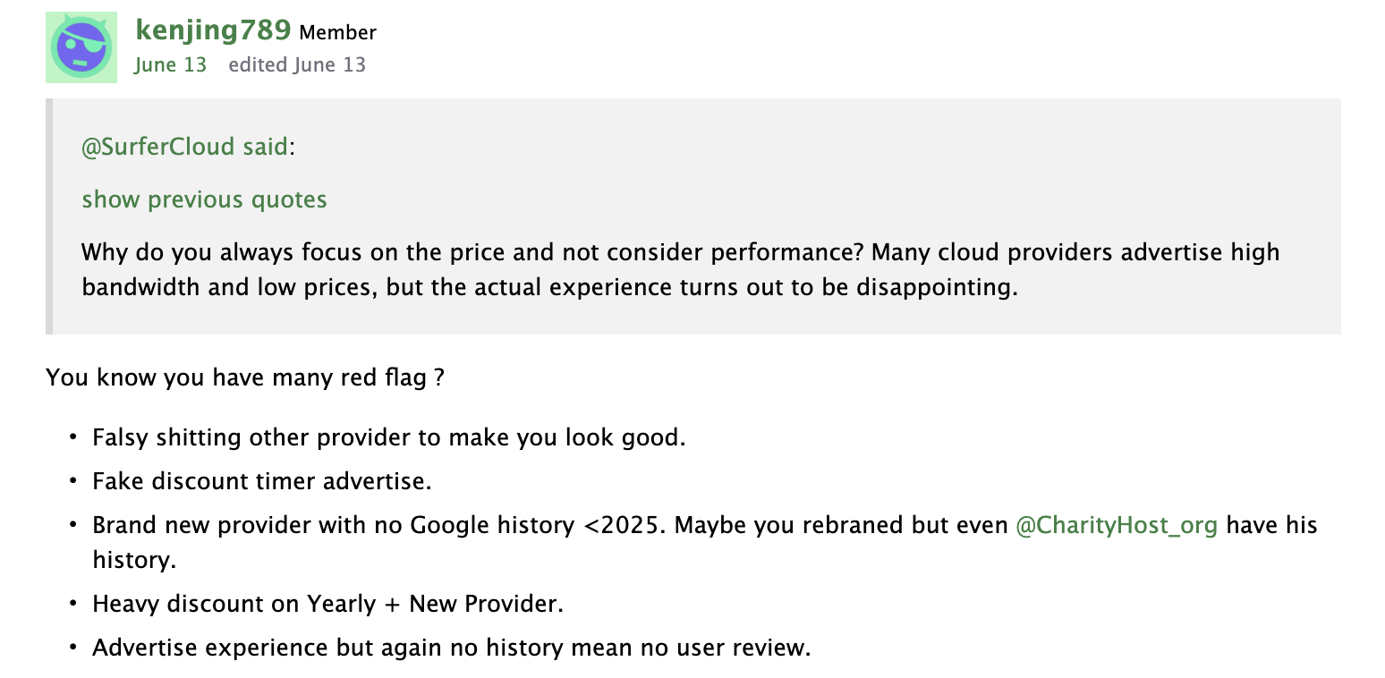
Task: Click the quoted line starting "Why do you always"
Action: pyautogui.click(x=680, y=252)
